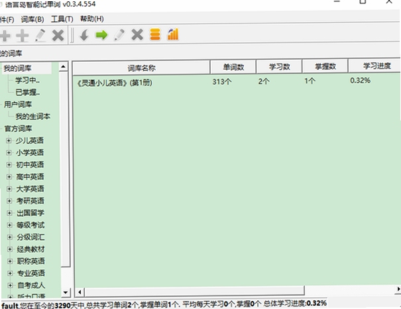Expand the 高中英语 tree node

(9, 177)
